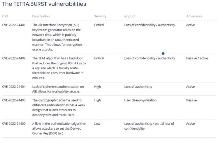The width and height of the screenshot is (223, 145).
Task: Sort by the Severity column header
Action: 100,16
